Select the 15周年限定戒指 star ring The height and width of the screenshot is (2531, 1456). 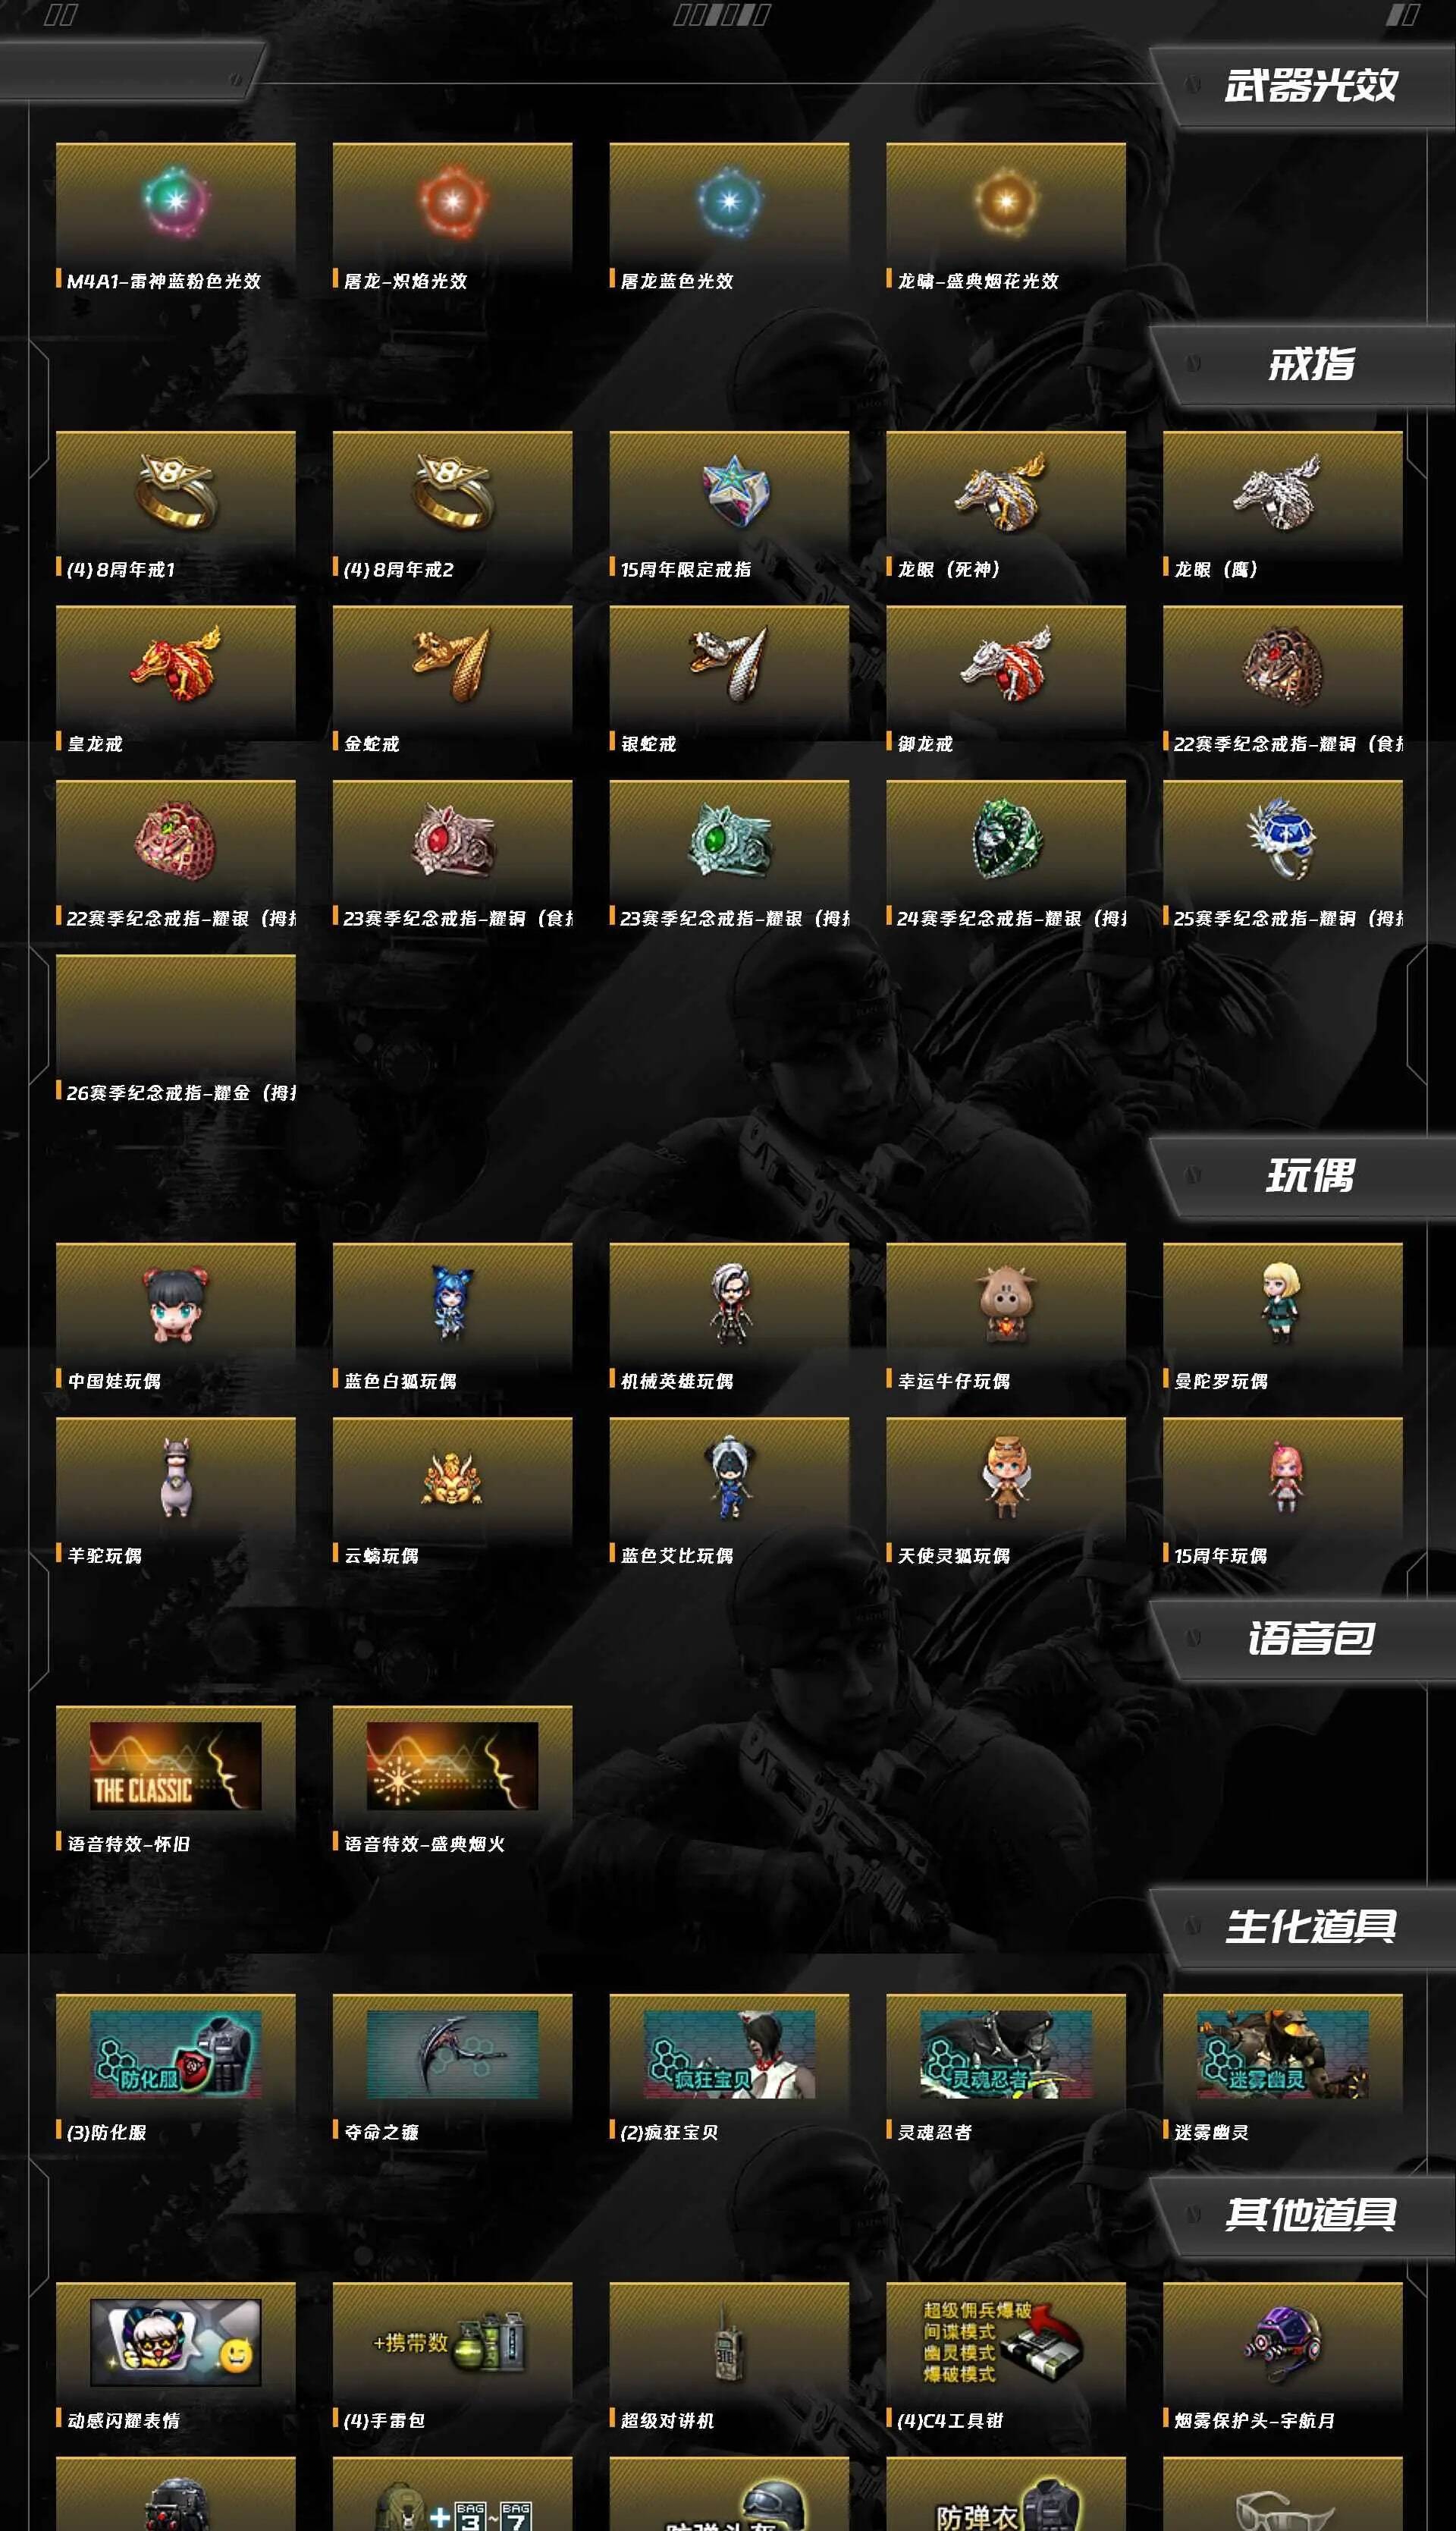730,491
